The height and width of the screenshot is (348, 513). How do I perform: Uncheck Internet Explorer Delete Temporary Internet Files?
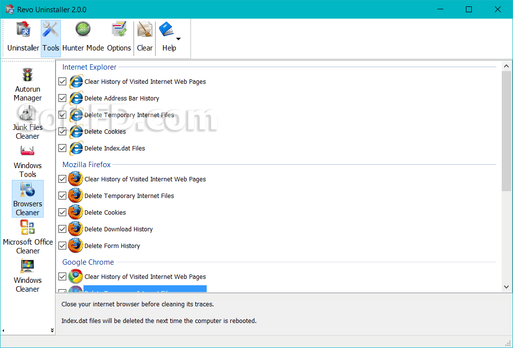click(62, 115)
